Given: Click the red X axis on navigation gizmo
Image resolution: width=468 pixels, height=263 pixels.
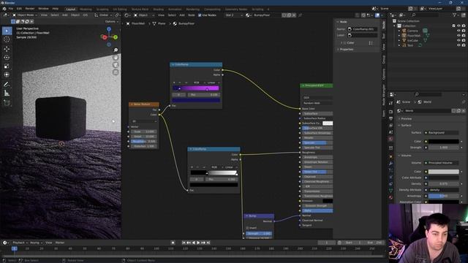Looking at the screenshot, I should pyautogui.click(x=105, y=37).
